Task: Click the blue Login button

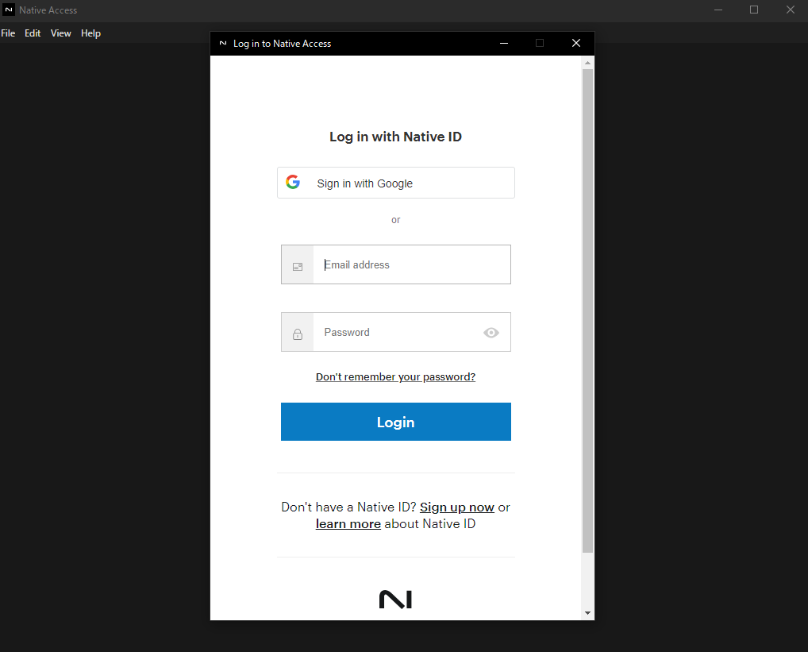Action: [396, 422]
